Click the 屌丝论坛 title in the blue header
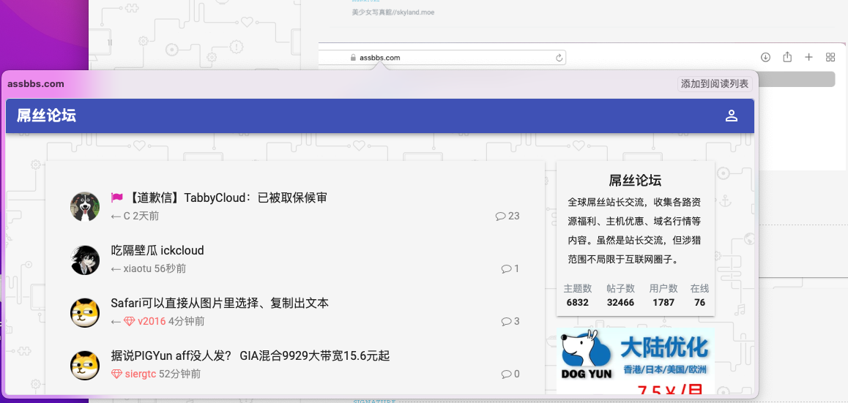The width and height of the screenshot is (848, 403). click(x=46, y=116)
